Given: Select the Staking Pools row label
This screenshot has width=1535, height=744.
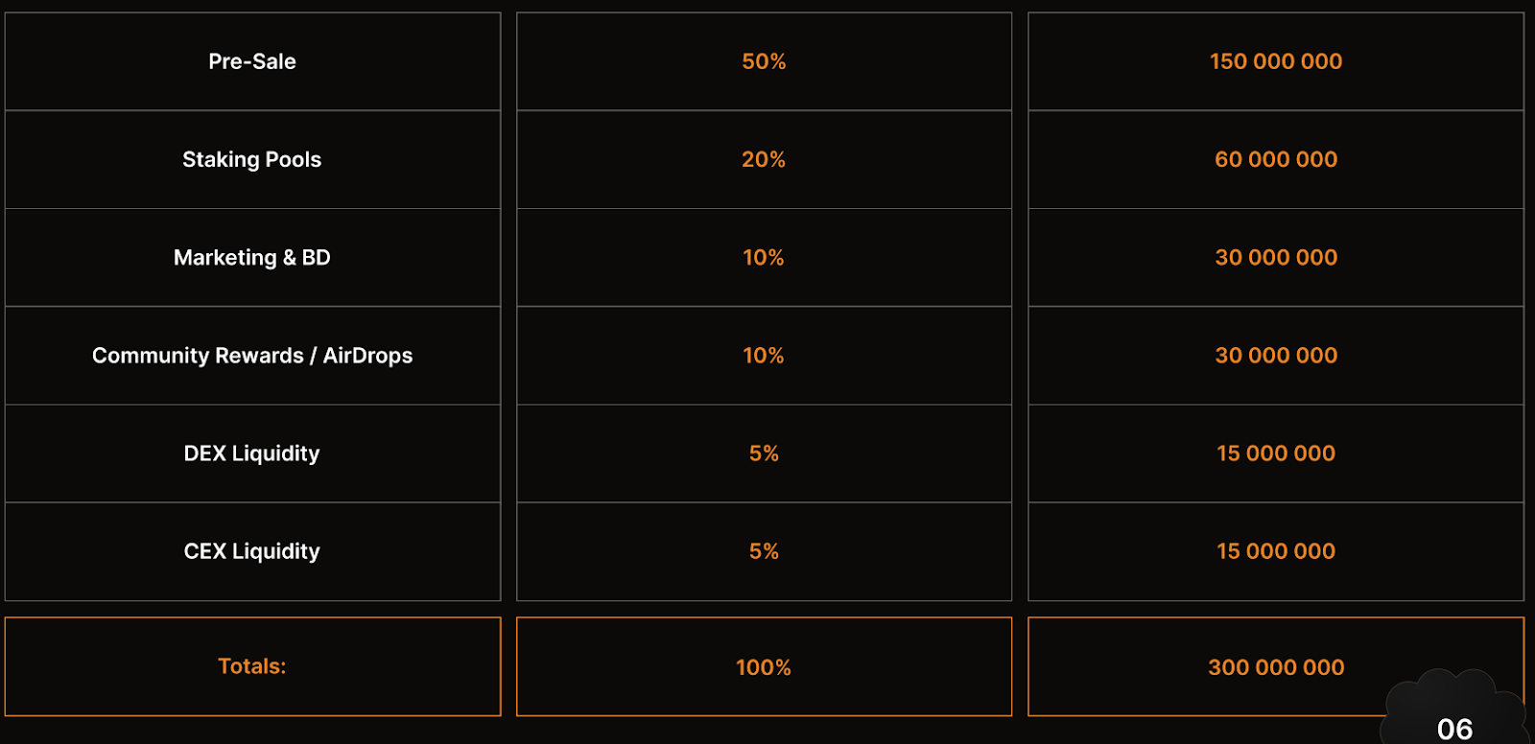Looking at the screenshot, I should [252, 159].
